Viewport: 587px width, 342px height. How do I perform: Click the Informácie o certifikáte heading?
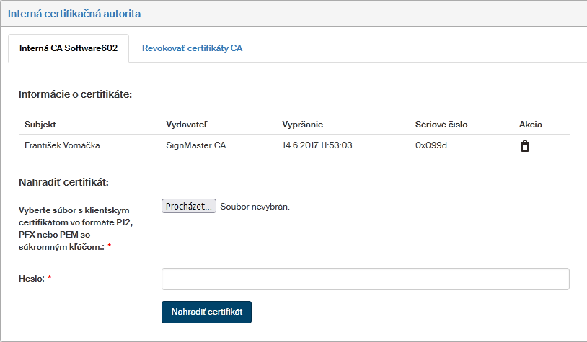76,94
